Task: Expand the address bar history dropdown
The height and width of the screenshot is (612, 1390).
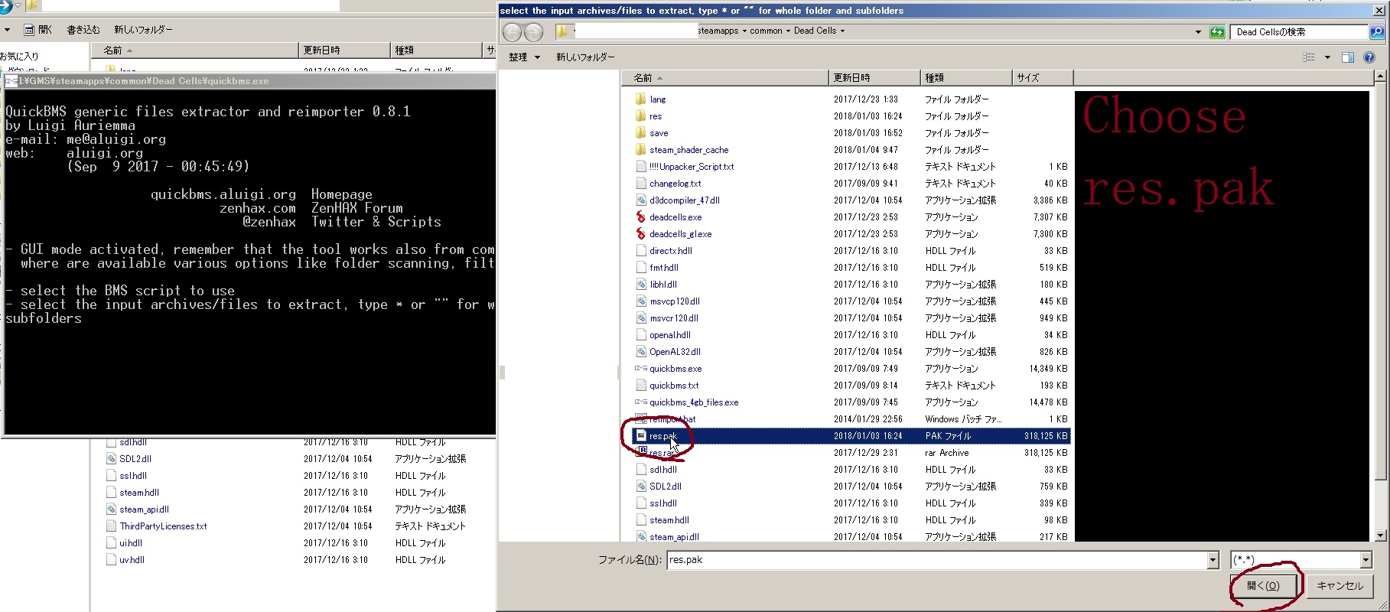Action: coord(1198,31)
